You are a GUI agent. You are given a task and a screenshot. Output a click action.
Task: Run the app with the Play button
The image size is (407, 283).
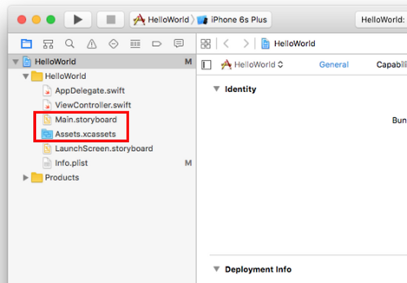(78, 19)
